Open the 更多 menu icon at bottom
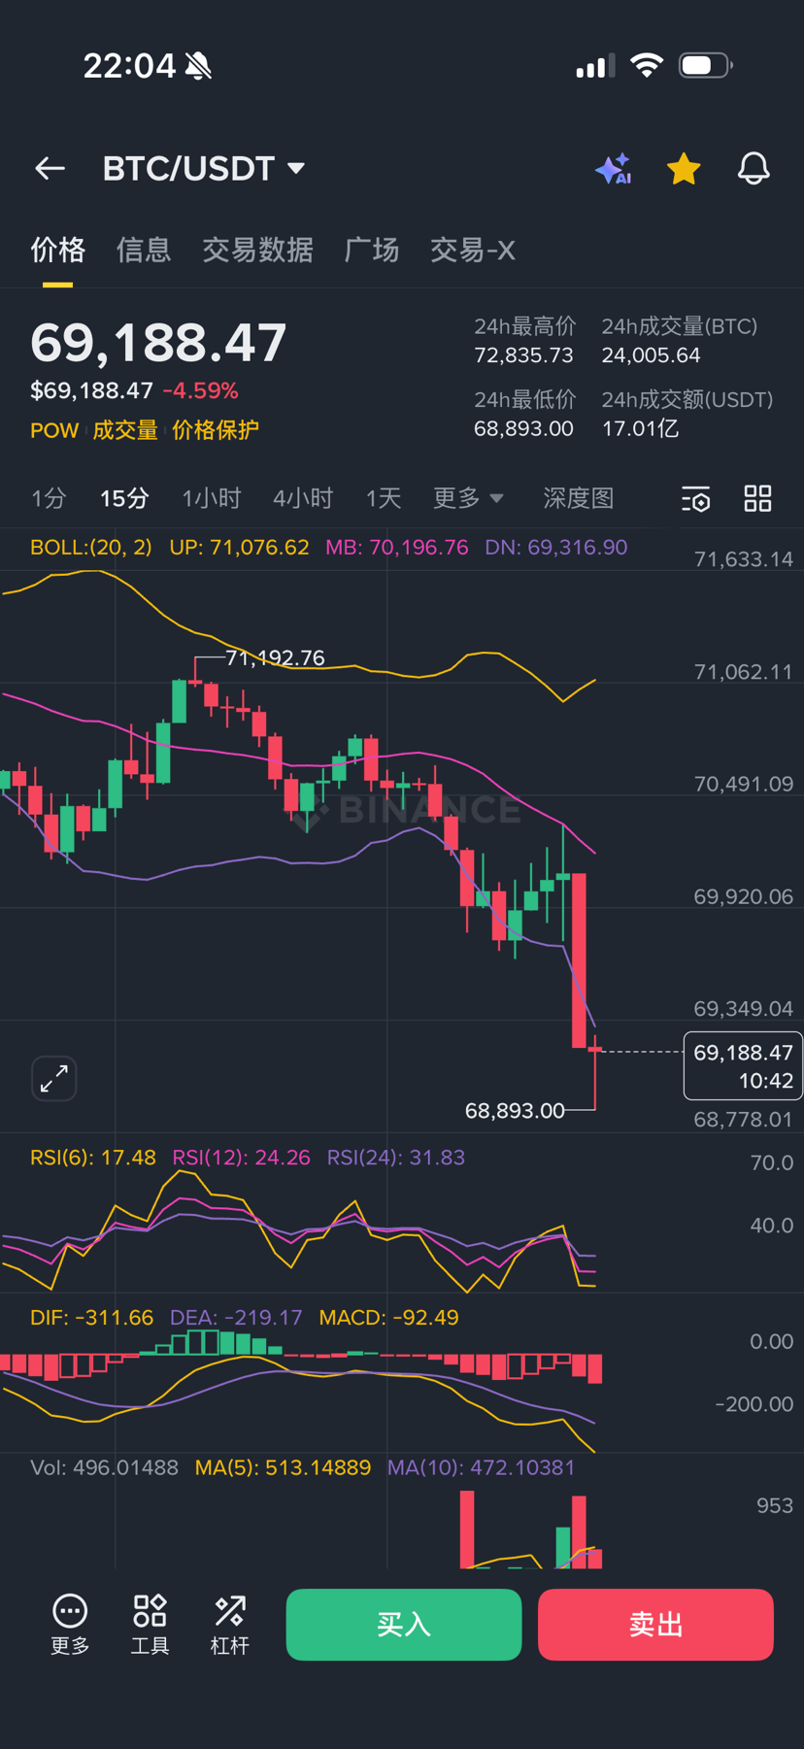Screen dimensions: 804x1749 click(x=70, y=1624)
